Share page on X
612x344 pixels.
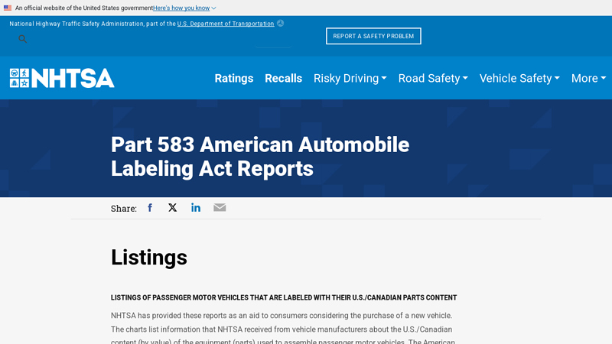pos(173,207)
